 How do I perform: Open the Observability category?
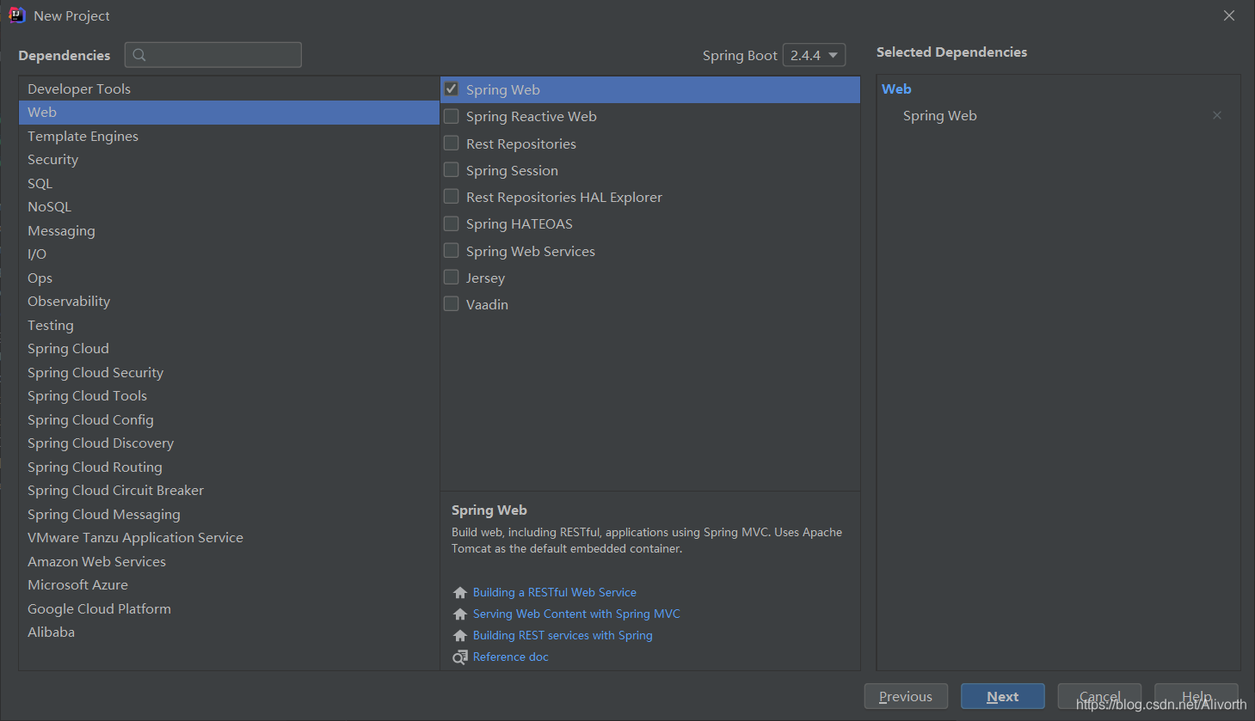click(229, 302)
